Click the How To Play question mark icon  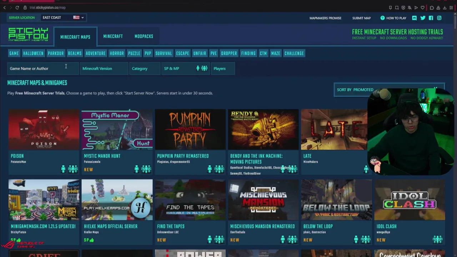pos(382,18)
